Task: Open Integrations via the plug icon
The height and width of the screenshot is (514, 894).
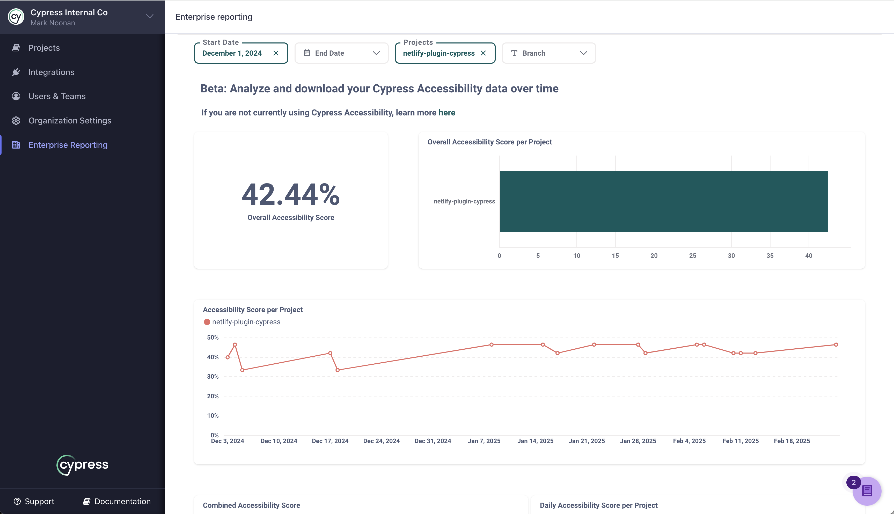Action: [16, 72]
